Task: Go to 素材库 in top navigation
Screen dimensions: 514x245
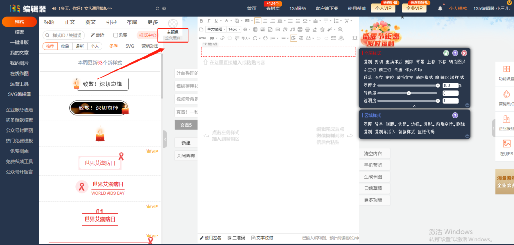Action: [272, 9]
